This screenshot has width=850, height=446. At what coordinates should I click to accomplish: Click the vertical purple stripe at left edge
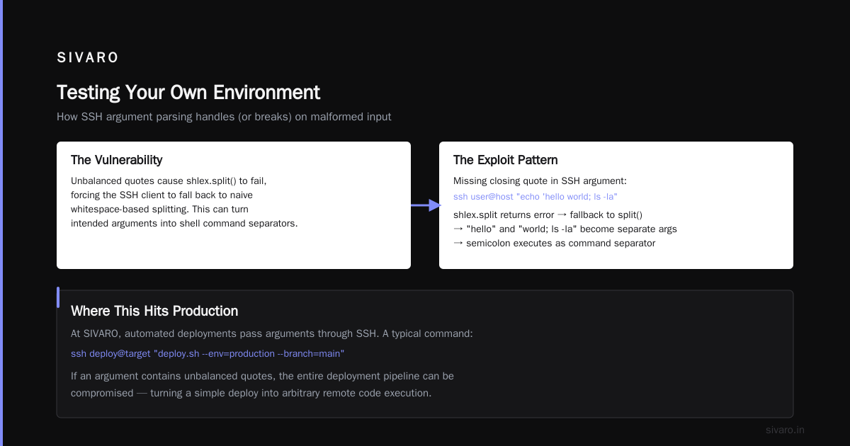tap(1, 223)
